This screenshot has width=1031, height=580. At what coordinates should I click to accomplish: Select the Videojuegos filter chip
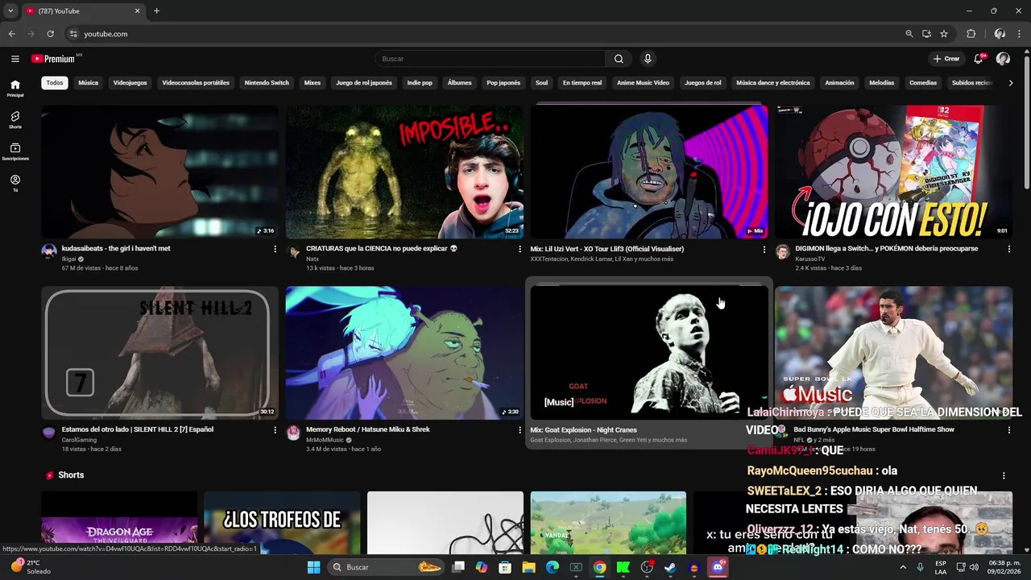(130, 83)
